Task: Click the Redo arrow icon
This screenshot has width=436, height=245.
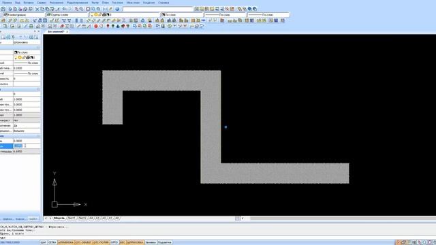Action: coord(69,9)
